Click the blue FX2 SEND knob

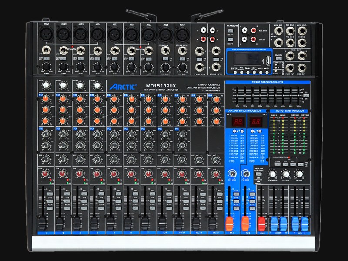tap(245, 173)
